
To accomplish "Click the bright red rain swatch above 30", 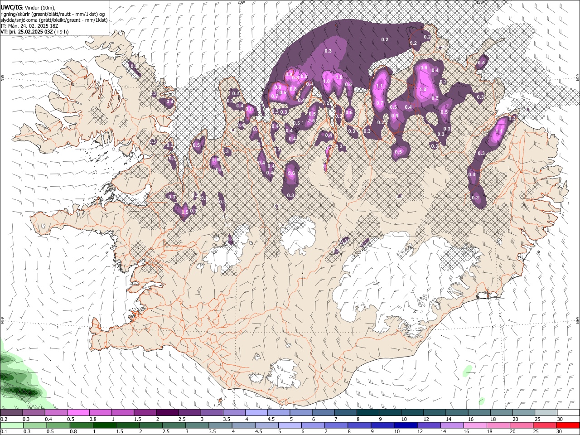I will coord(568,425).
